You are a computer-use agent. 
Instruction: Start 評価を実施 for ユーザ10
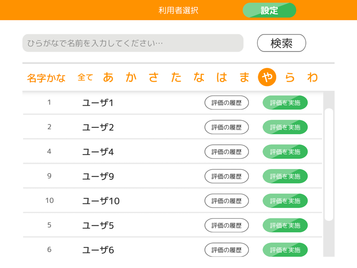click(x=285, y=201)
